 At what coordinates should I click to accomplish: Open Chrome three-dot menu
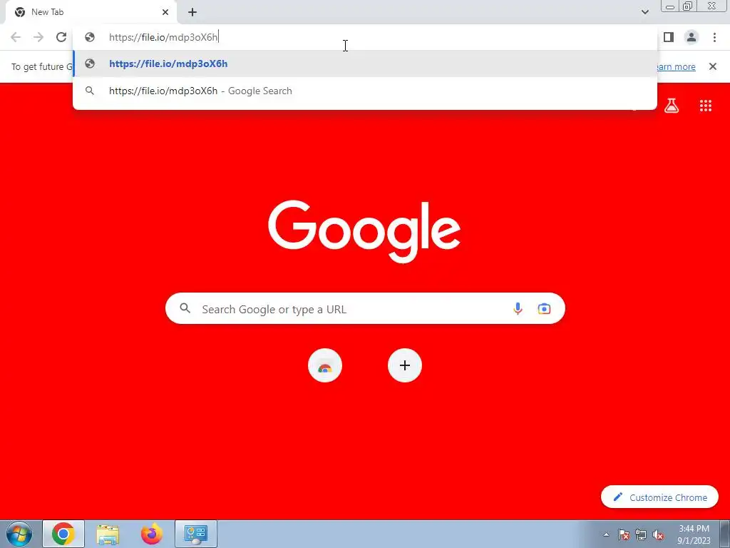(714, 37)
